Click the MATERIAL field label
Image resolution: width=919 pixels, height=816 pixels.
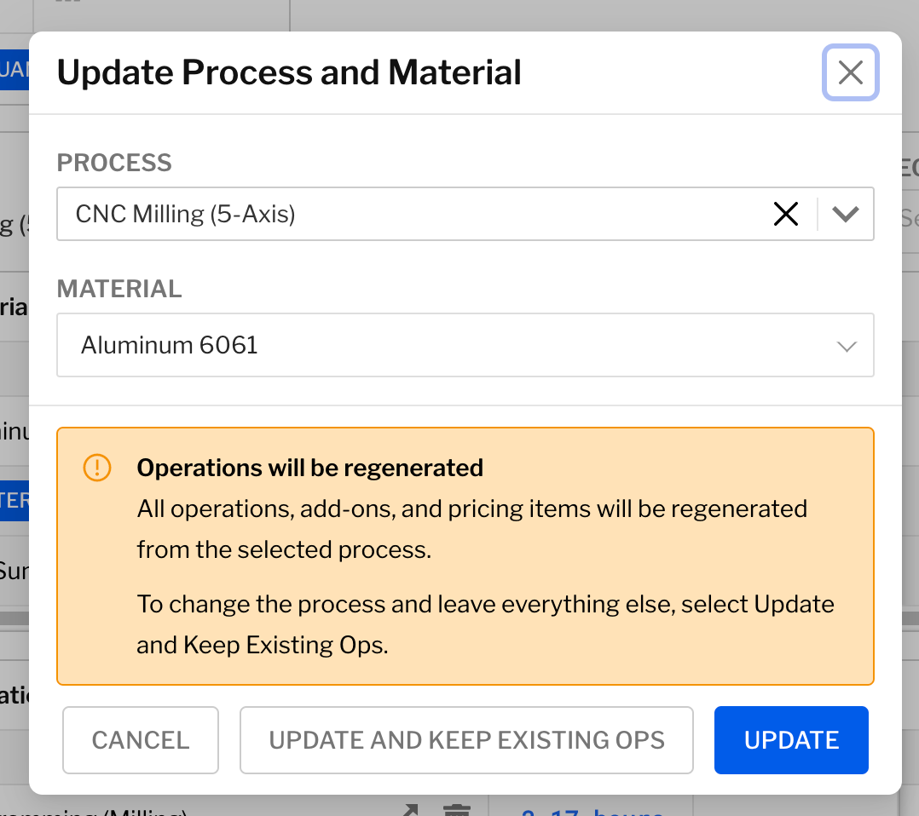[119, 289]
